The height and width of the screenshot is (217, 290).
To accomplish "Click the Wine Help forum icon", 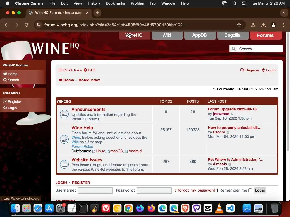I will (64, 139).
